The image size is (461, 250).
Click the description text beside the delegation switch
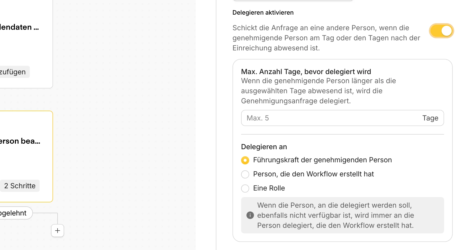pyautogui.click(x=326, y=38)
